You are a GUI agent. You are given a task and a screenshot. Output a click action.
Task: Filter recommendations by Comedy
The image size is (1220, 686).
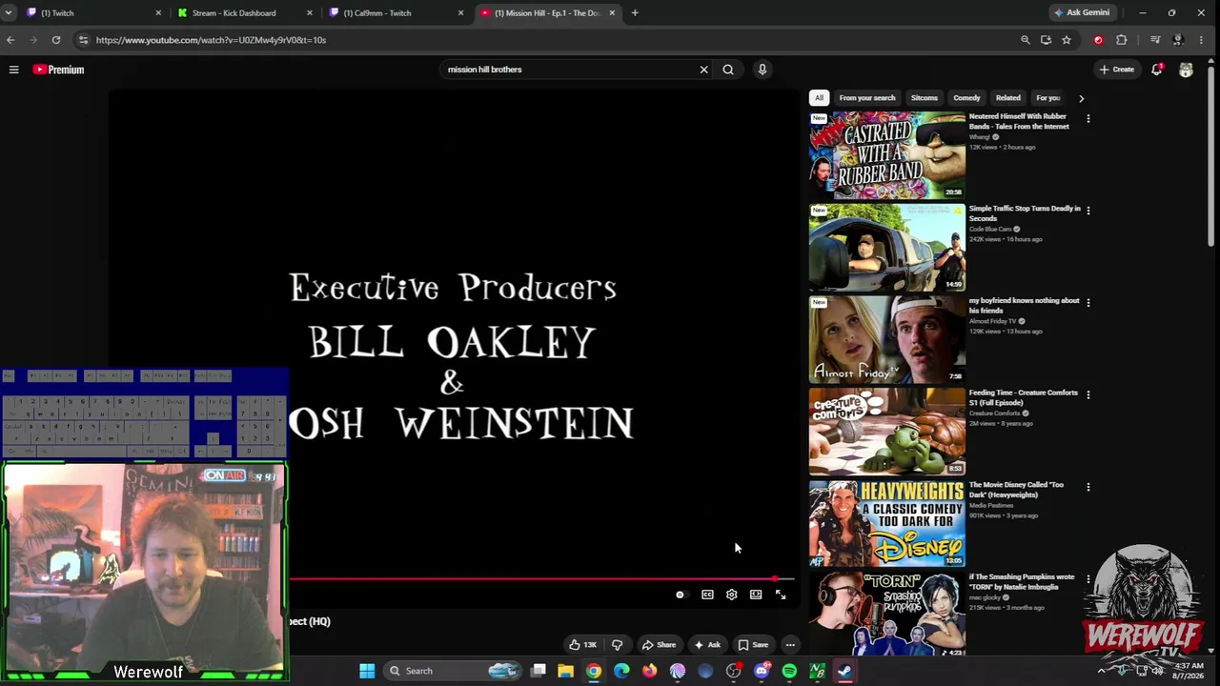click(x=966, y=98)
